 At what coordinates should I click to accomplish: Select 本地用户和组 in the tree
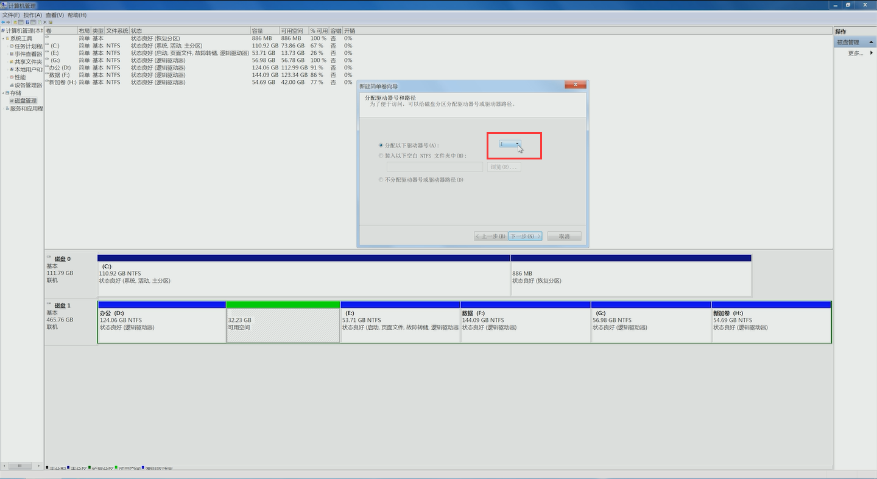(29, 69)
